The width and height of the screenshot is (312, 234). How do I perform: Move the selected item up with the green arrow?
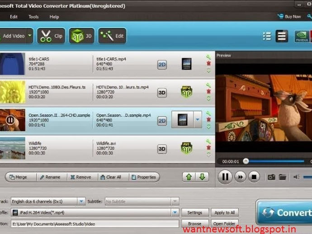tap(189, 177)
